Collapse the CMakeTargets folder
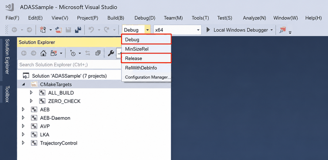This screenshot has width=328, height=160. tap(23, 84)
